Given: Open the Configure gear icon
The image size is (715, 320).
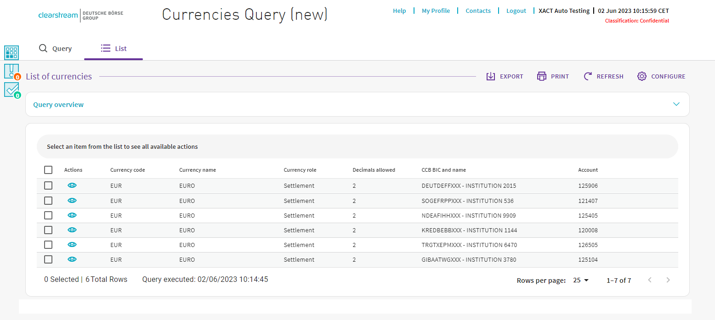Looking at the screenshot, I should click(642, 77).
